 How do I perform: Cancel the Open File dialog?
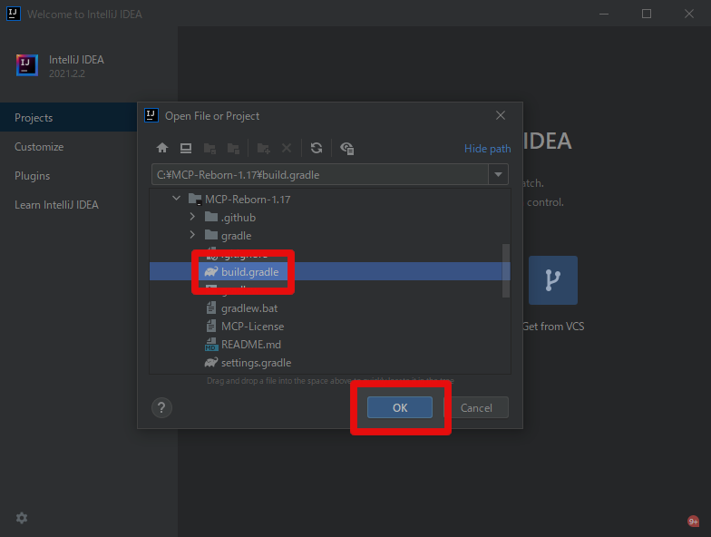coord(476,407)
